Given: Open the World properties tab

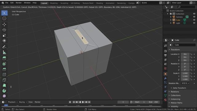Looking at the screenshot, I should click(x=165, y=68).
